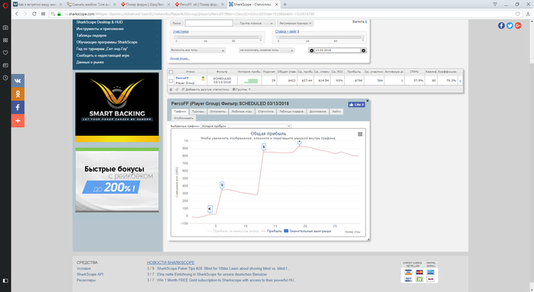The width and height of the screenshot is (534, 292).
Task: Click right handle of 'Участники' slider
Action: point(260,37)
